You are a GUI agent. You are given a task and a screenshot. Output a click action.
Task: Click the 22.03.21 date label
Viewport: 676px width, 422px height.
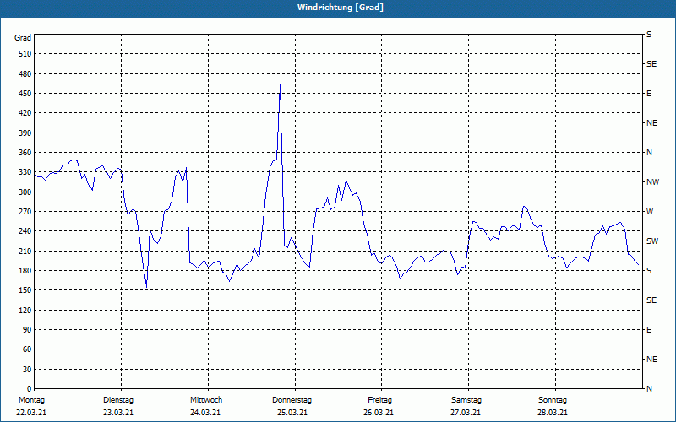click(x=31, y=413)
